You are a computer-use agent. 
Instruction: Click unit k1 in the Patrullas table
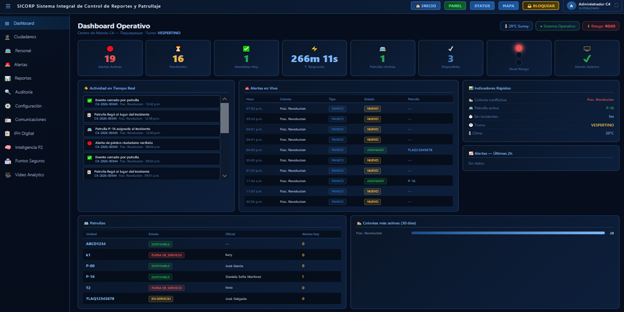coord(88,255)
